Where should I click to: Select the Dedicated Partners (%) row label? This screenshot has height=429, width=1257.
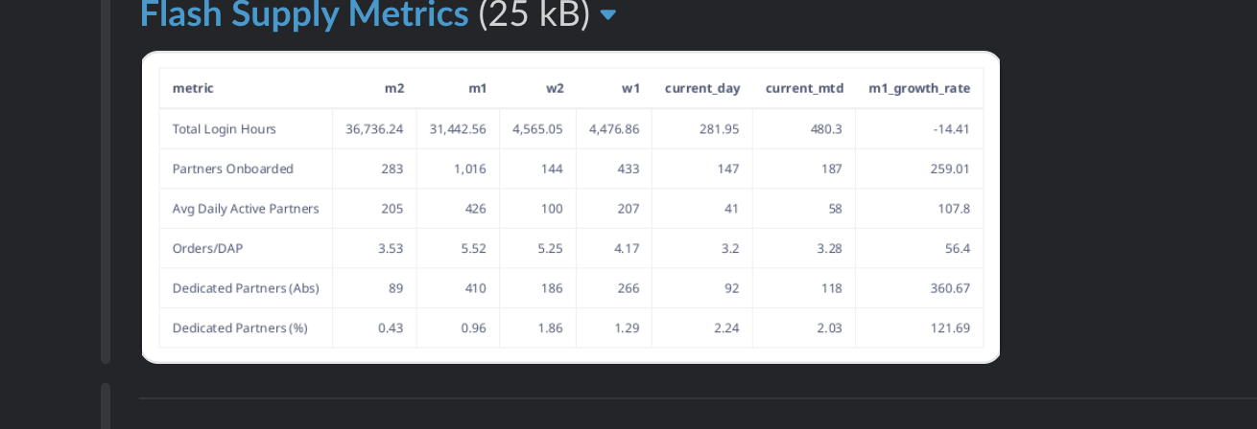[x=240, y=328]
